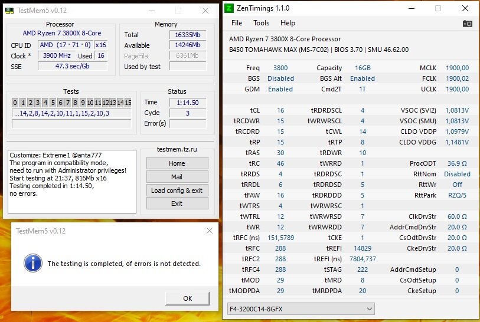Click the test sequence field starting with ...14,2,8

click(71, 113)
